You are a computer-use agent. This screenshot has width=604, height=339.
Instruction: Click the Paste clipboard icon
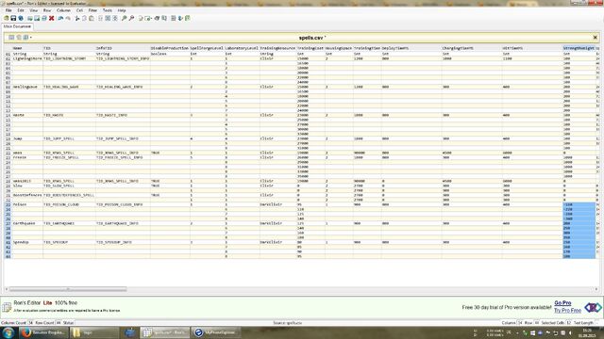pos(92,18)
